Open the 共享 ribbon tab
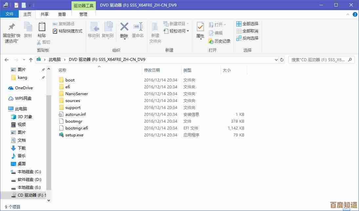359x211 pixels. tap(44, 14)
